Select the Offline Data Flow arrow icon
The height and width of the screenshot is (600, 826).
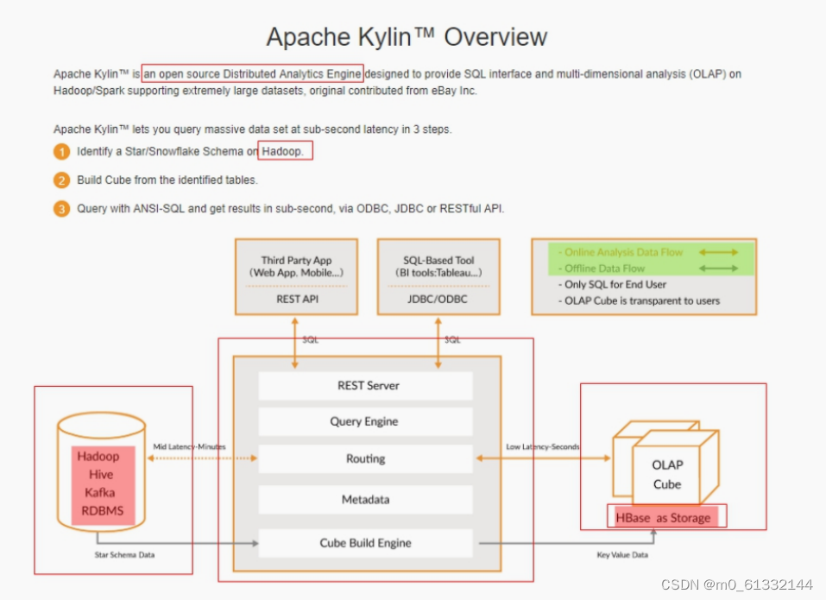click(x=719, y=268)
